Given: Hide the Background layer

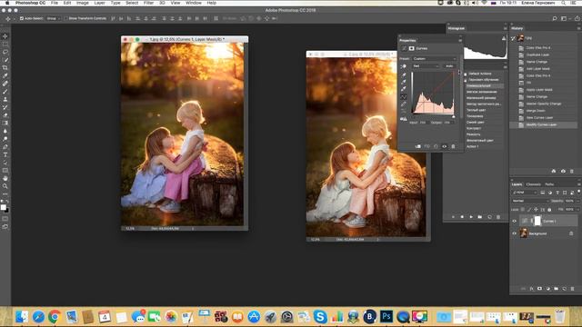Looking at the screenshot, I should (515, 233).
